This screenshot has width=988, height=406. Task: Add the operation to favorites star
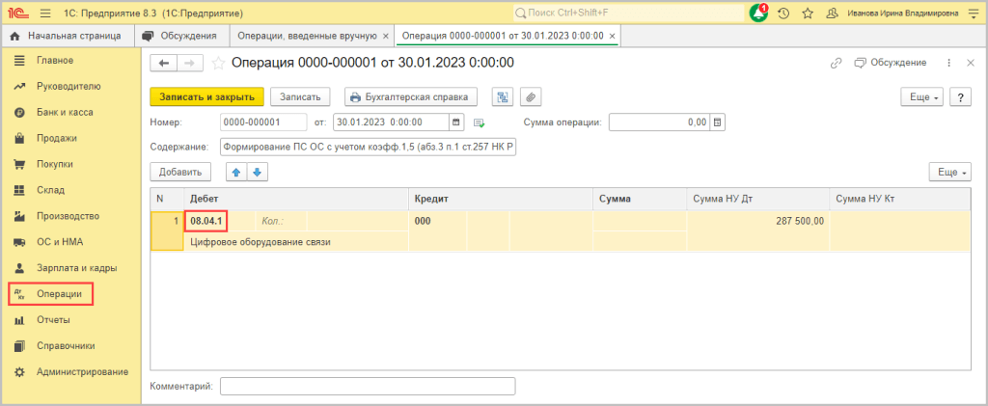[218, 63]
